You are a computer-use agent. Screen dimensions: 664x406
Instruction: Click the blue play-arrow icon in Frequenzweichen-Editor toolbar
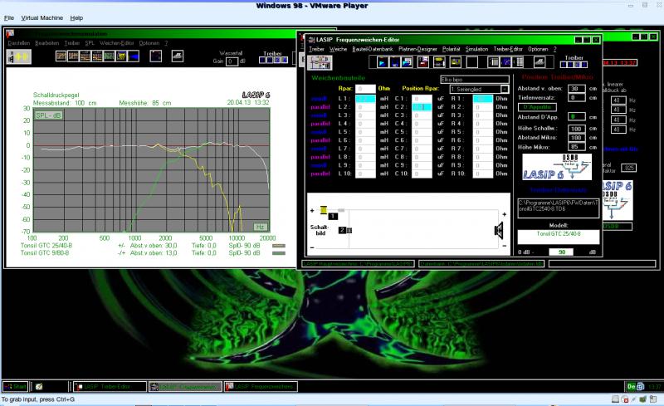coord(383,62)
